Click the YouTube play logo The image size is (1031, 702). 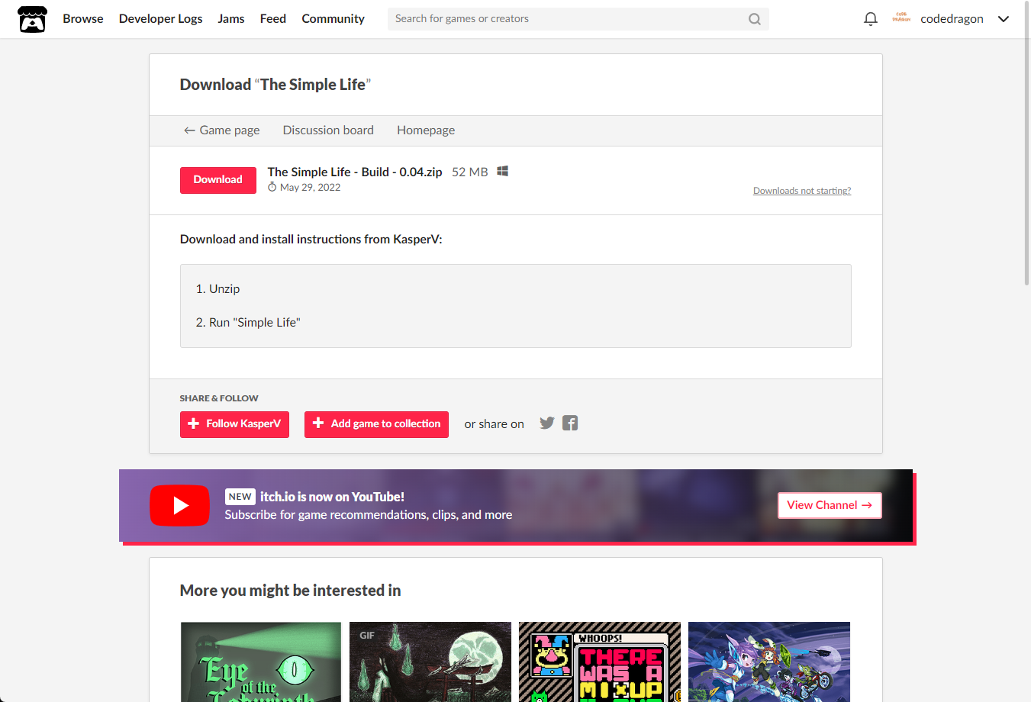click(179, 505)
